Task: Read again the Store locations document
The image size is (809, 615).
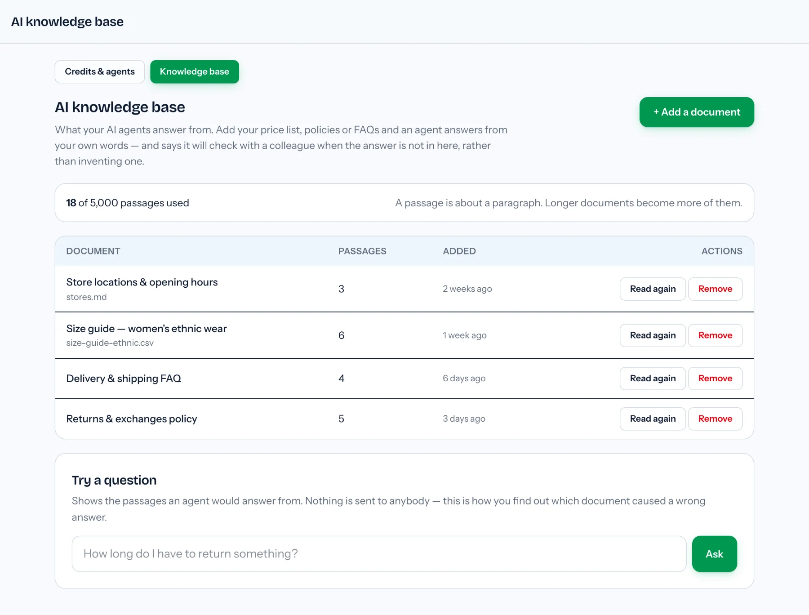Action: (653, 289)
